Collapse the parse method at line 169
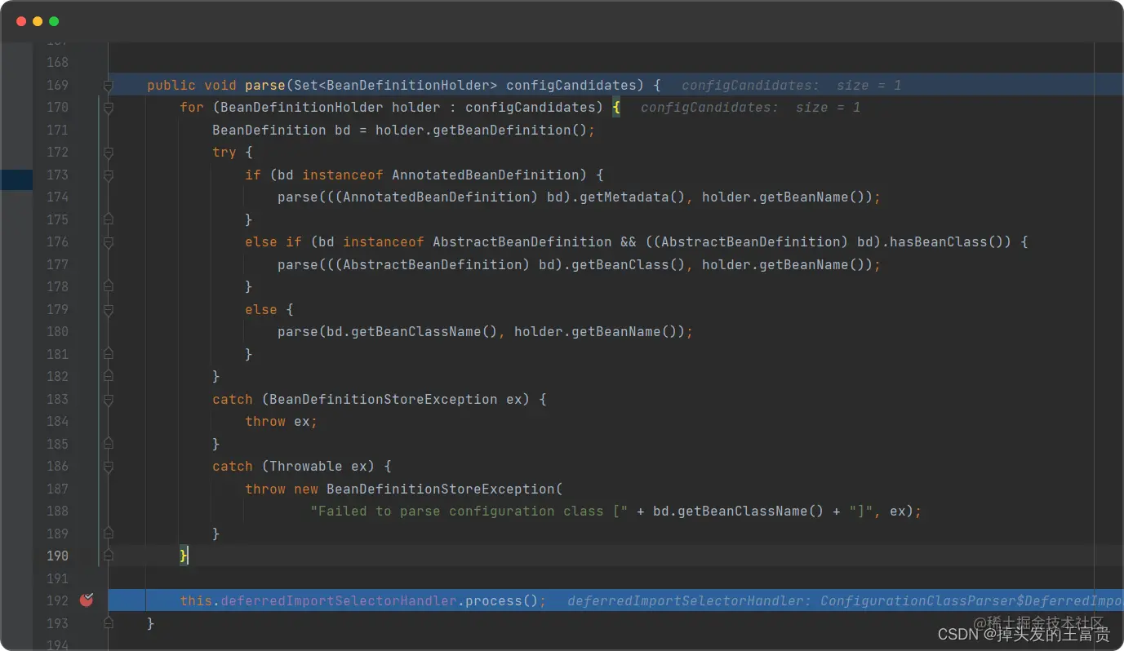This screenshot has height=651, width=1124. (x=108, y=85)
